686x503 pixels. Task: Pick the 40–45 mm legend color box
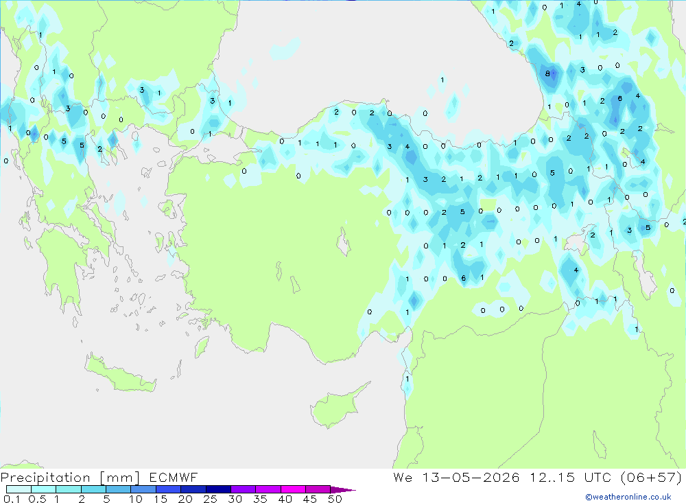pos(293,489)
